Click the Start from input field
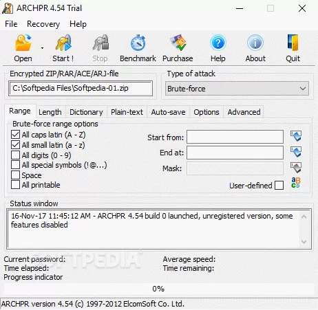Image resolution: width=318 pixels, height=310 pixels. click(235, 137)
